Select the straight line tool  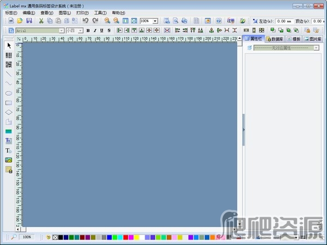pyautogui.click(x=9, y=73)
